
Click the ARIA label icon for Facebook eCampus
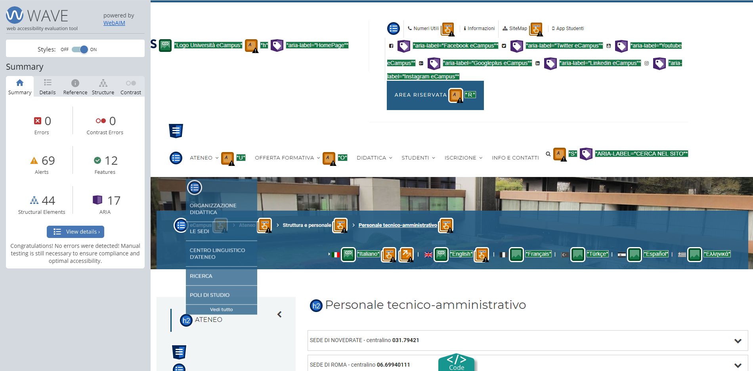[404, 46]
